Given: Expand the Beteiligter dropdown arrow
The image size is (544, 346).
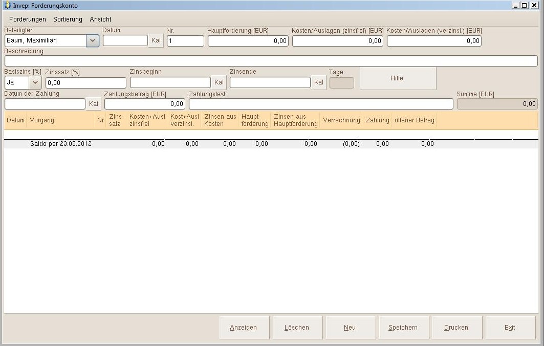Looking at the screenshot, I should 93,40.
